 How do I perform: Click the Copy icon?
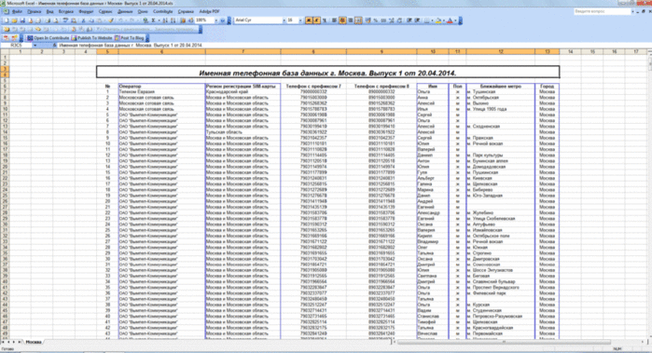coord(92,20)
